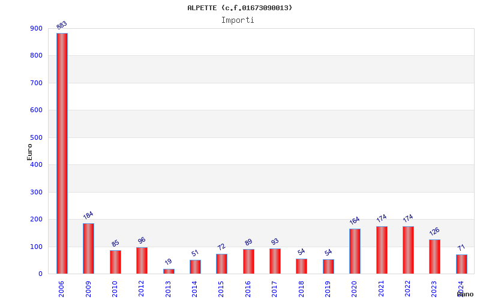Screen dimensions: 480x300
Task: Click the value label 71
Action: 461,247
